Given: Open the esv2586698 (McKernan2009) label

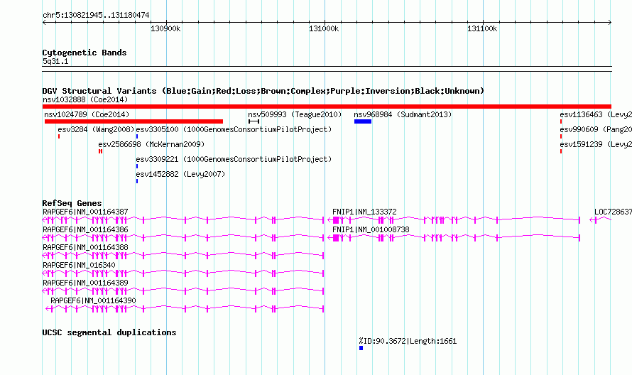Looking at the screenshot, I should tap(151, 144).
